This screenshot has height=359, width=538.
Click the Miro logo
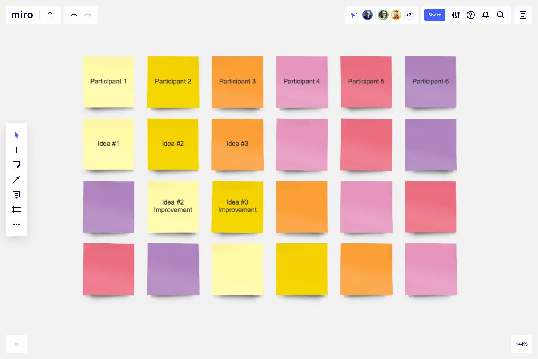coord(22,15)
